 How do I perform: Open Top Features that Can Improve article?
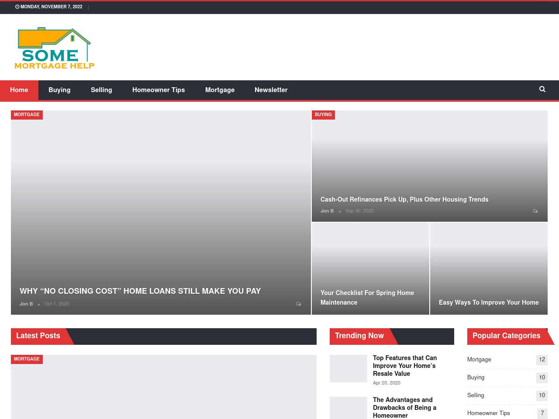click(405, 366)
